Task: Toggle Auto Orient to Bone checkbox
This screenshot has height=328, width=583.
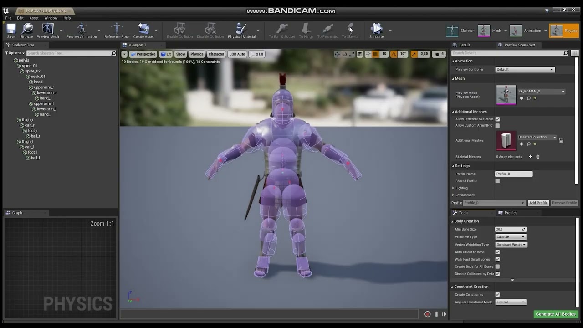Action: tap(497, 252)
